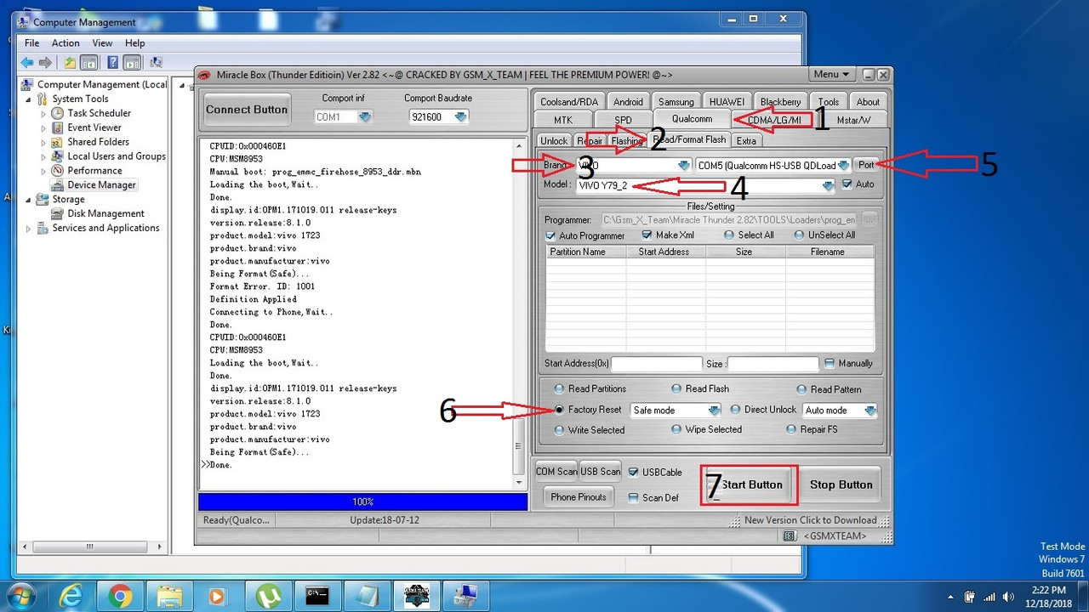Select the Direct Unlock radio button

click(736, 410)
